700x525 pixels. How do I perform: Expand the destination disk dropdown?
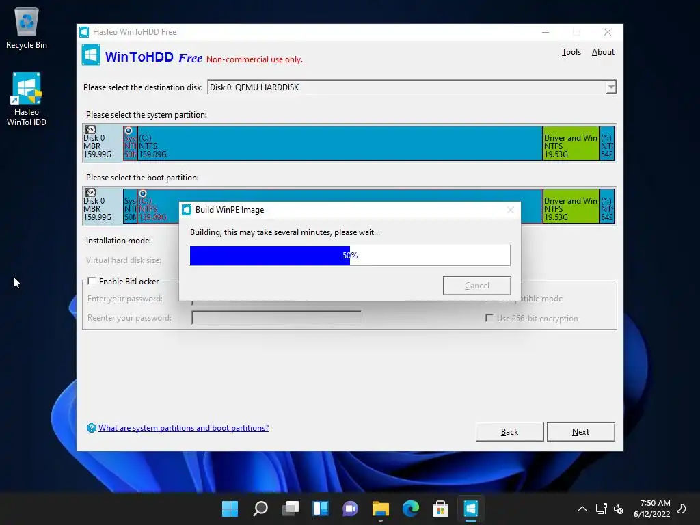coord(610,87)
